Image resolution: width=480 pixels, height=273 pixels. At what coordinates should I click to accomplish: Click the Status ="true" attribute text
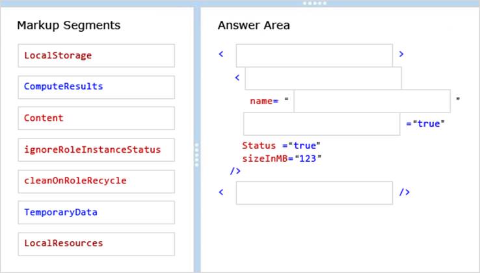pos(282,146)
